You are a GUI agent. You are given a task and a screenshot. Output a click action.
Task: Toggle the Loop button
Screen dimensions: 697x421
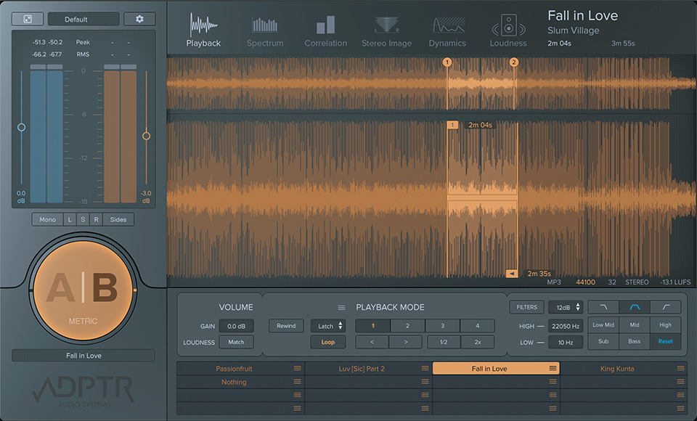coord(328,342)
